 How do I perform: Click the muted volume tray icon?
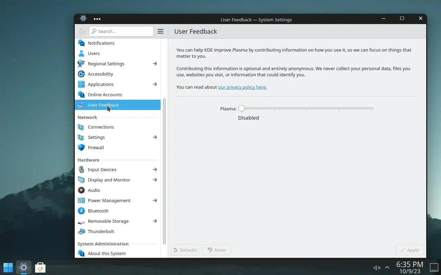pos(377,267)
